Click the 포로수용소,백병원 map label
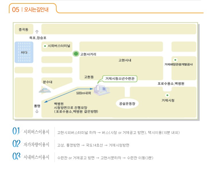The height and width of the screenshot is (175, 211). pyautogui.click(x=171, y=84)
